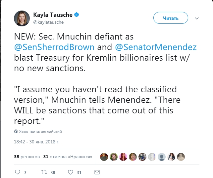
Task: Click the retweet arrows icon
Action: pyautogui.click(x=43, y=172)
